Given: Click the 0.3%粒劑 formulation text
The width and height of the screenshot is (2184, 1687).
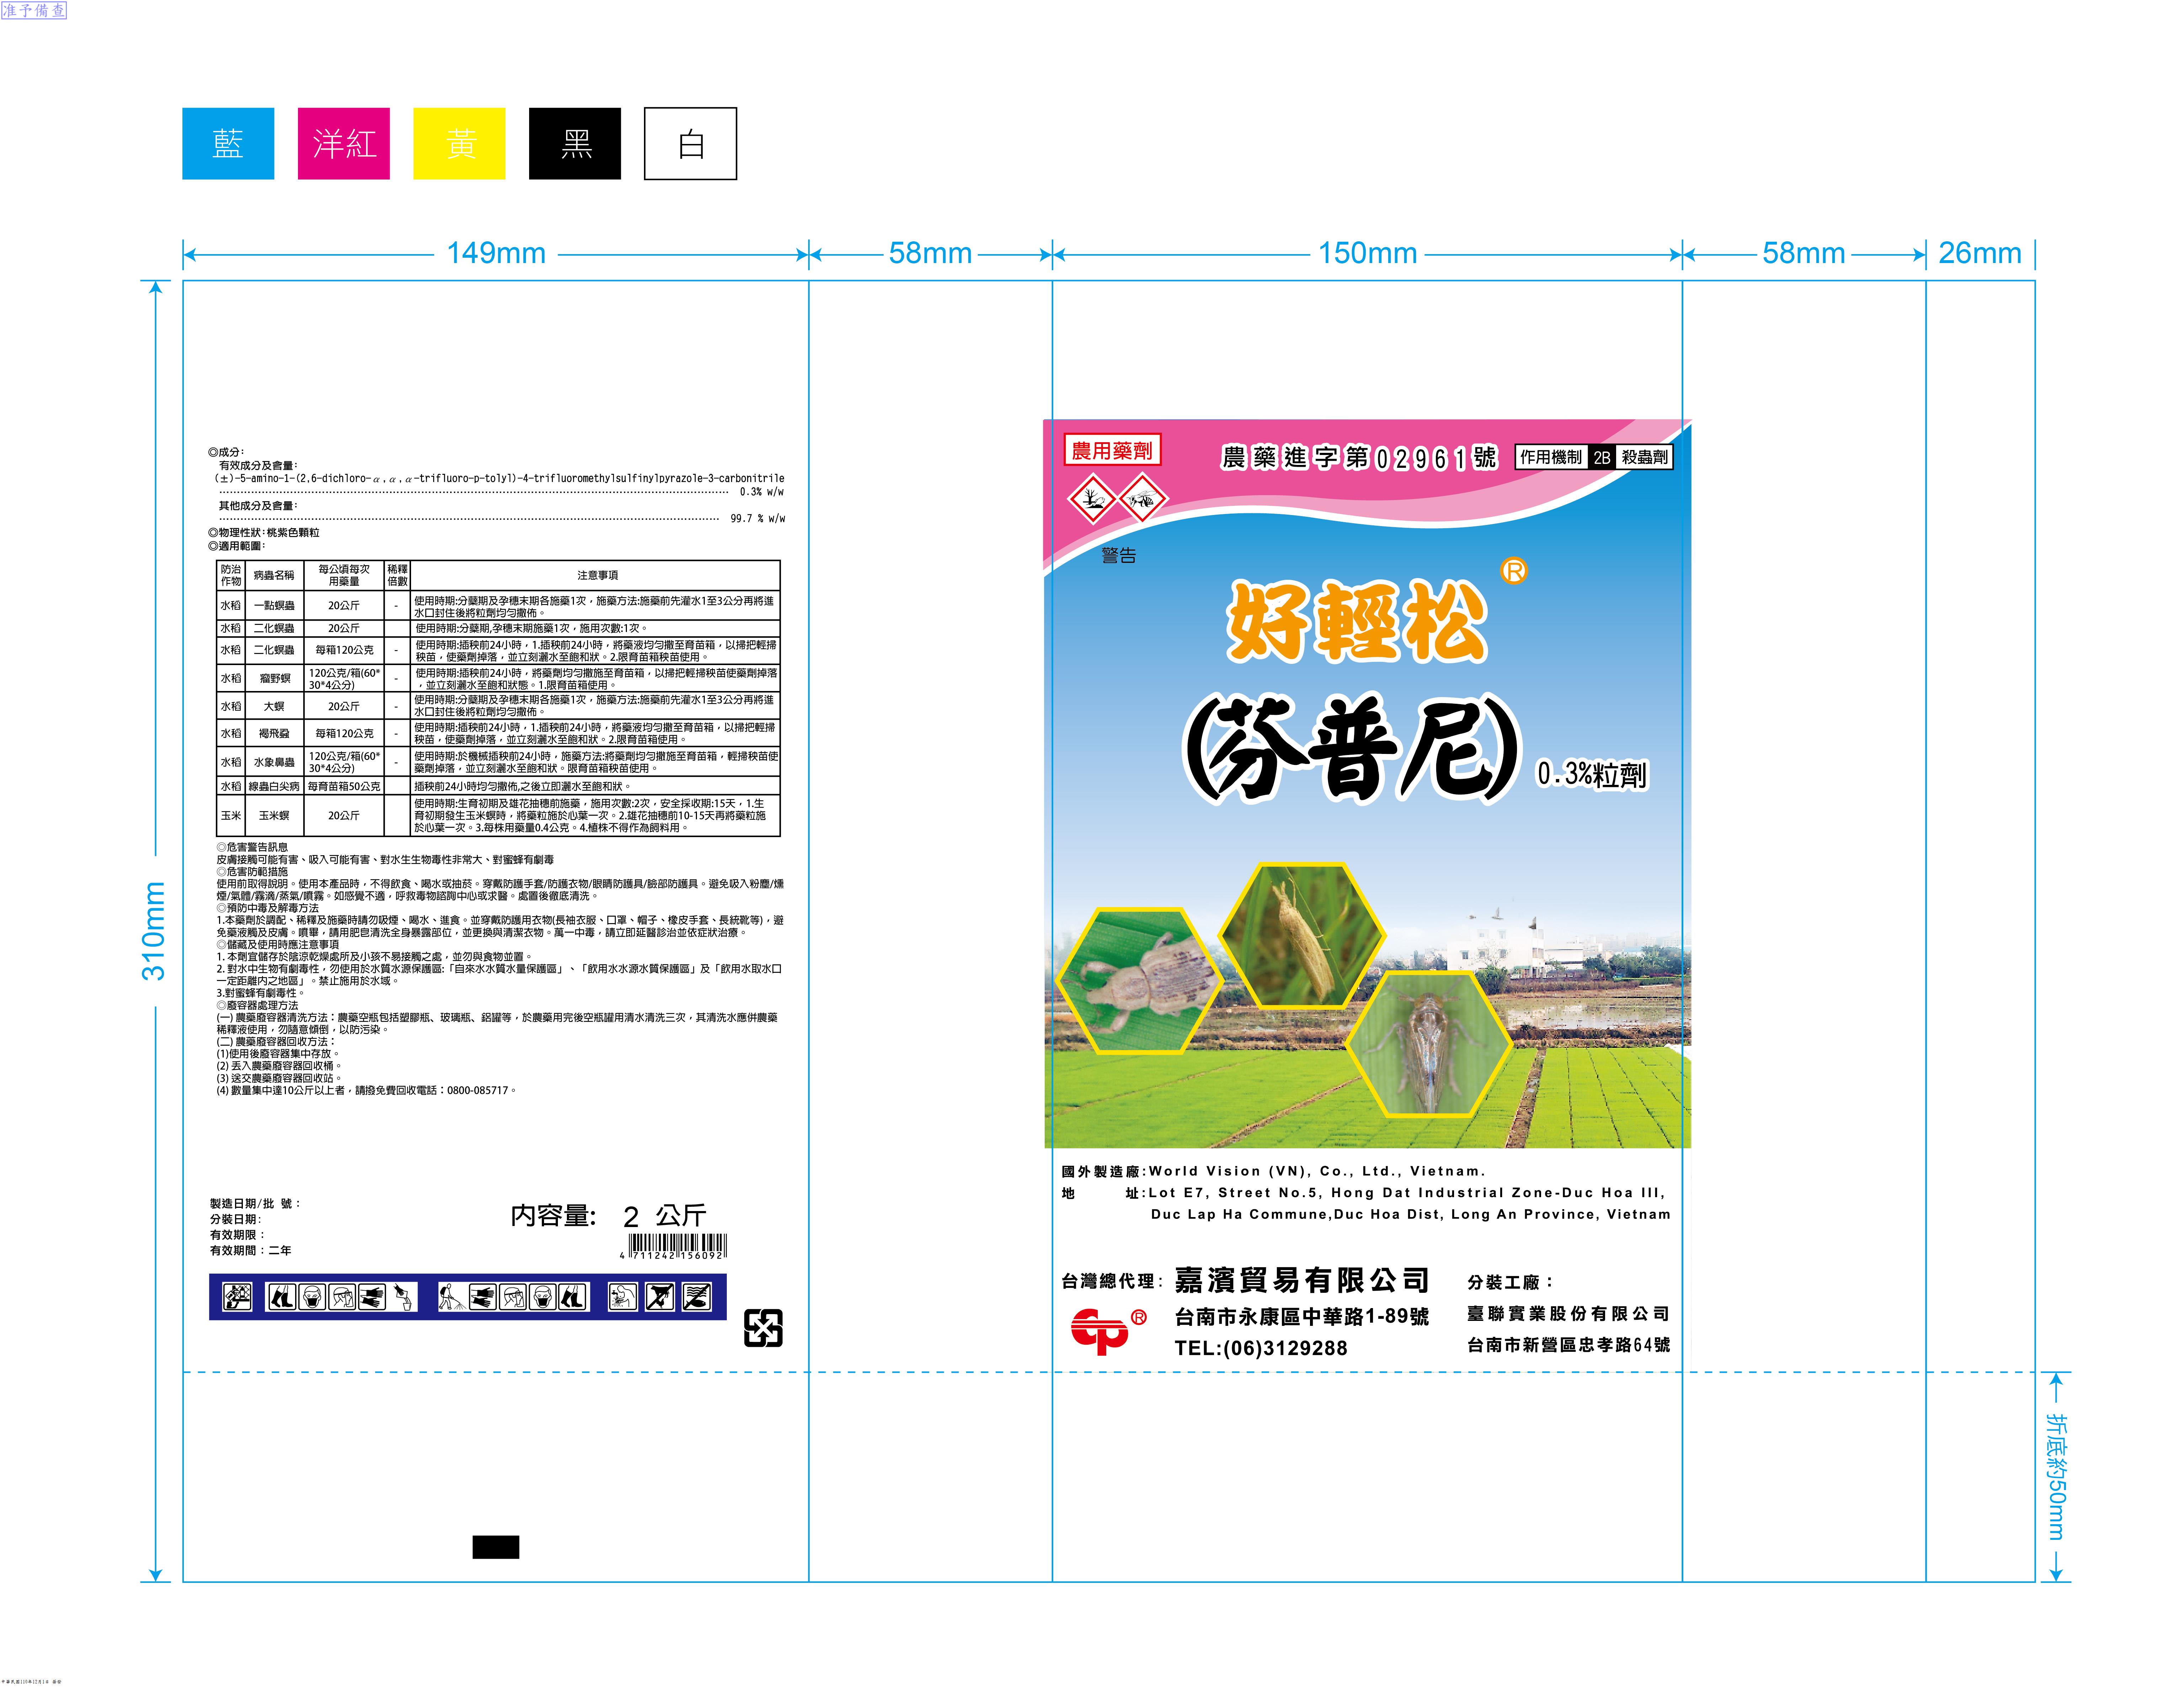Looking at the screenshot, I should pos(1592,775).
